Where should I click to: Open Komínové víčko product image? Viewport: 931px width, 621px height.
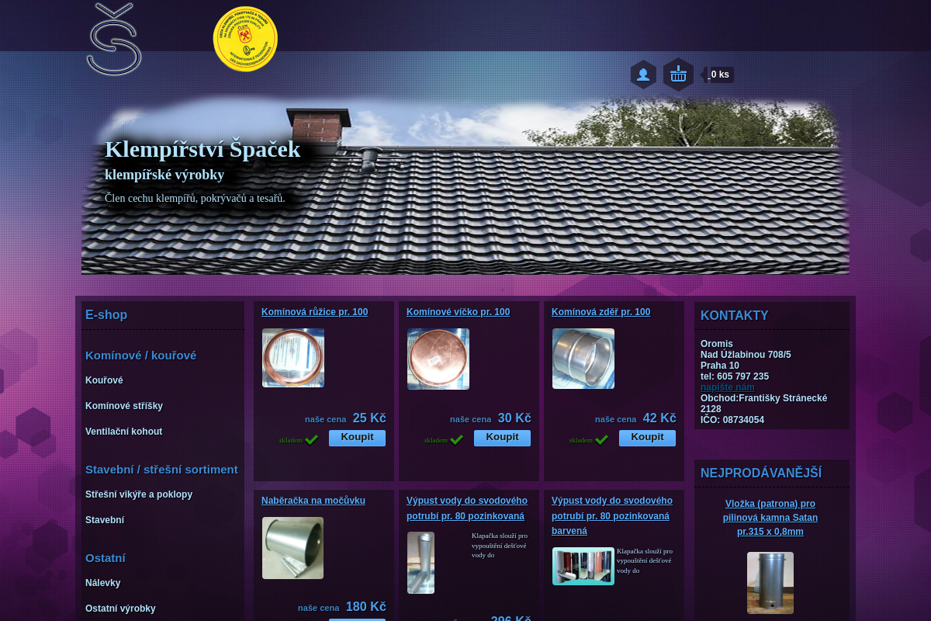coord(438,358)
